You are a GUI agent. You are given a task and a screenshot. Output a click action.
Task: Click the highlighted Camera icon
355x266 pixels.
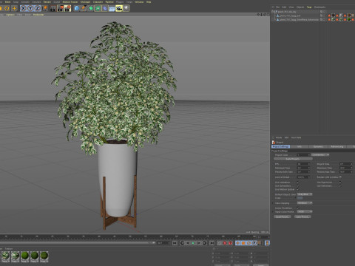click(x=119, y=8)
